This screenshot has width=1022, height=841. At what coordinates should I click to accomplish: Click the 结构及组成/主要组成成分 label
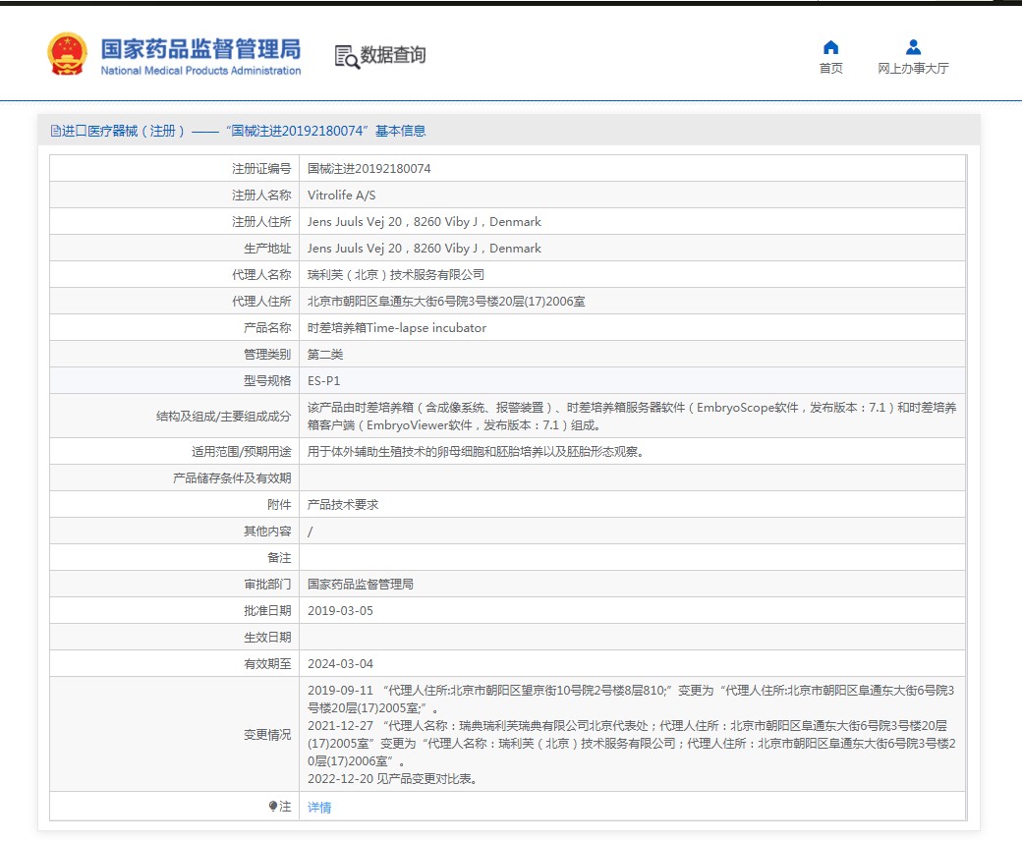[224, 417]
